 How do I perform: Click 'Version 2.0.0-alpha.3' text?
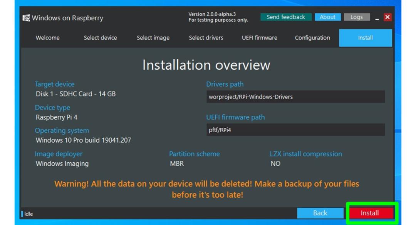point(212,14)
